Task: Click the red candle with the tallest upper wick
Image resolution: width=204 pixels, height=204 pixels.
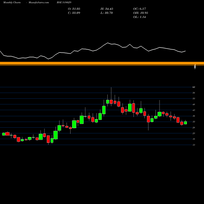Action: point(111,102)
